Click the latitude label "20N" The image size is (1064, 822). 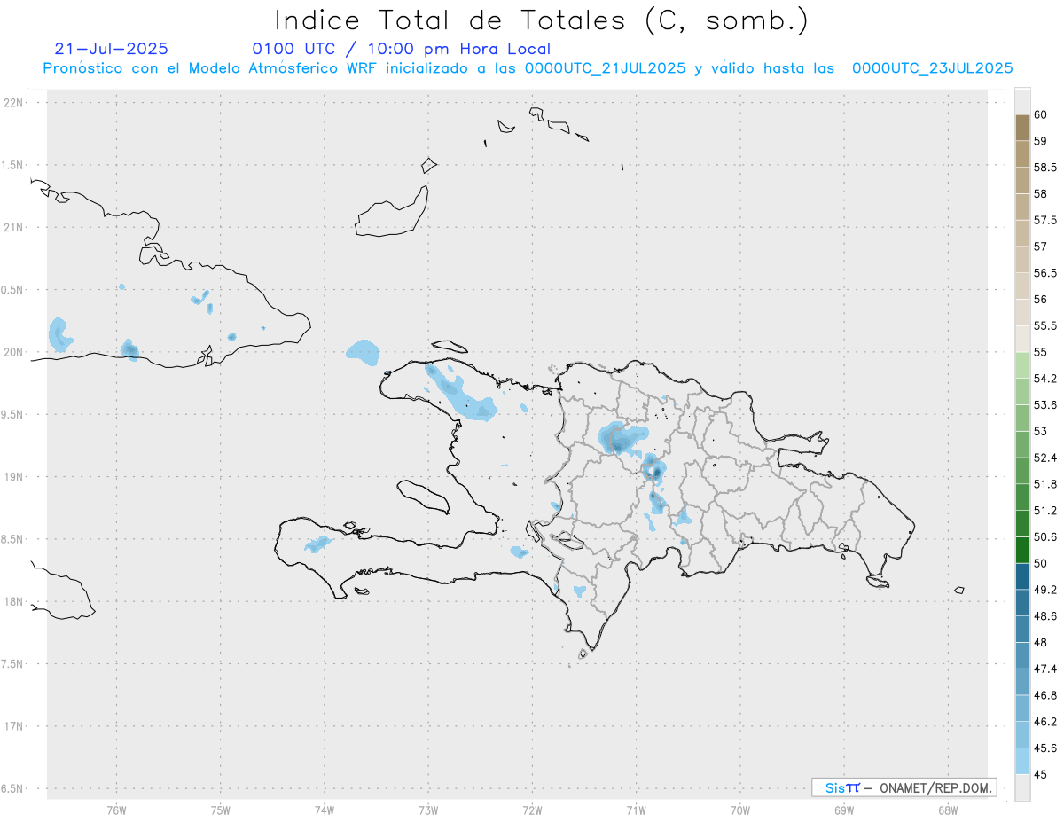[14, 352]
